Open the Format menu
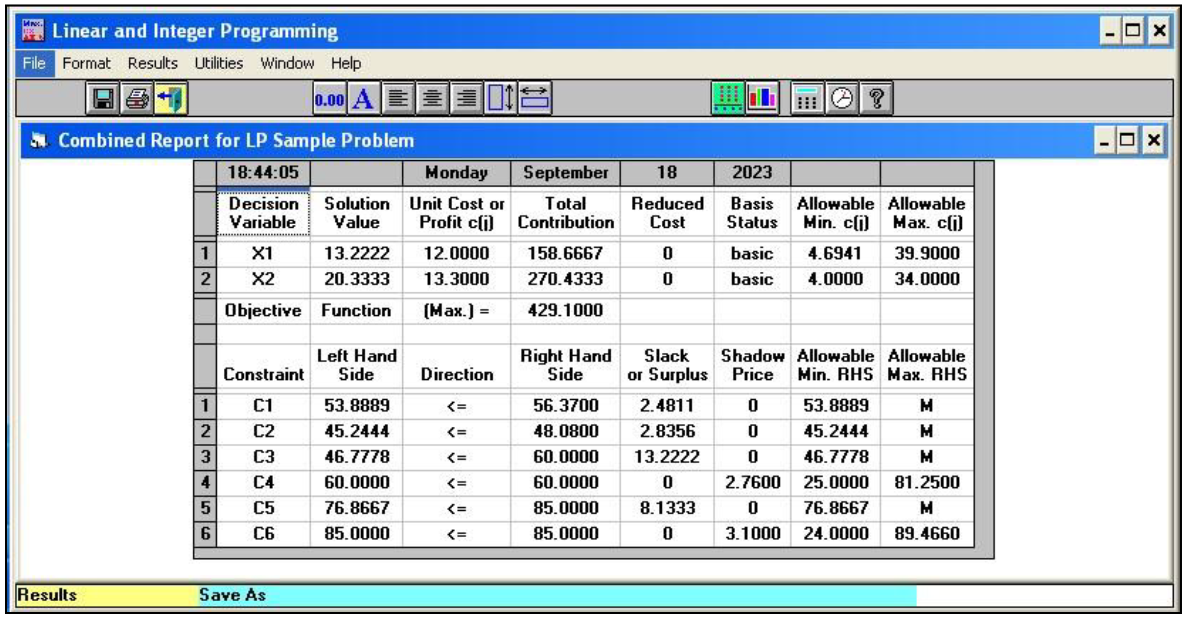 coord(86,64)
